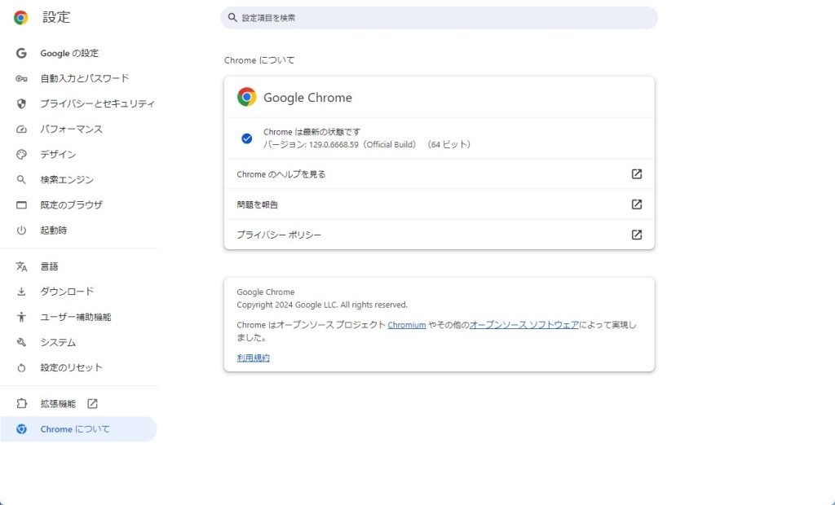This screenshot has height=505, width=835.
Task: Click the shield icon for プライバシーとセキュリティ
Action: [x=22, y=103]
